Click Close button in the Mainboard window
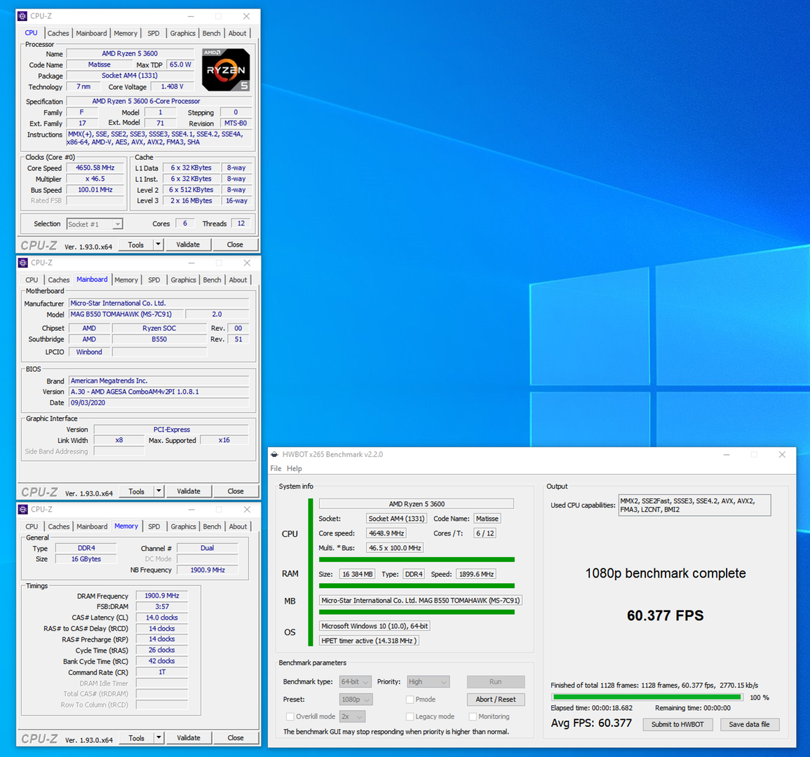 [236, 491]
